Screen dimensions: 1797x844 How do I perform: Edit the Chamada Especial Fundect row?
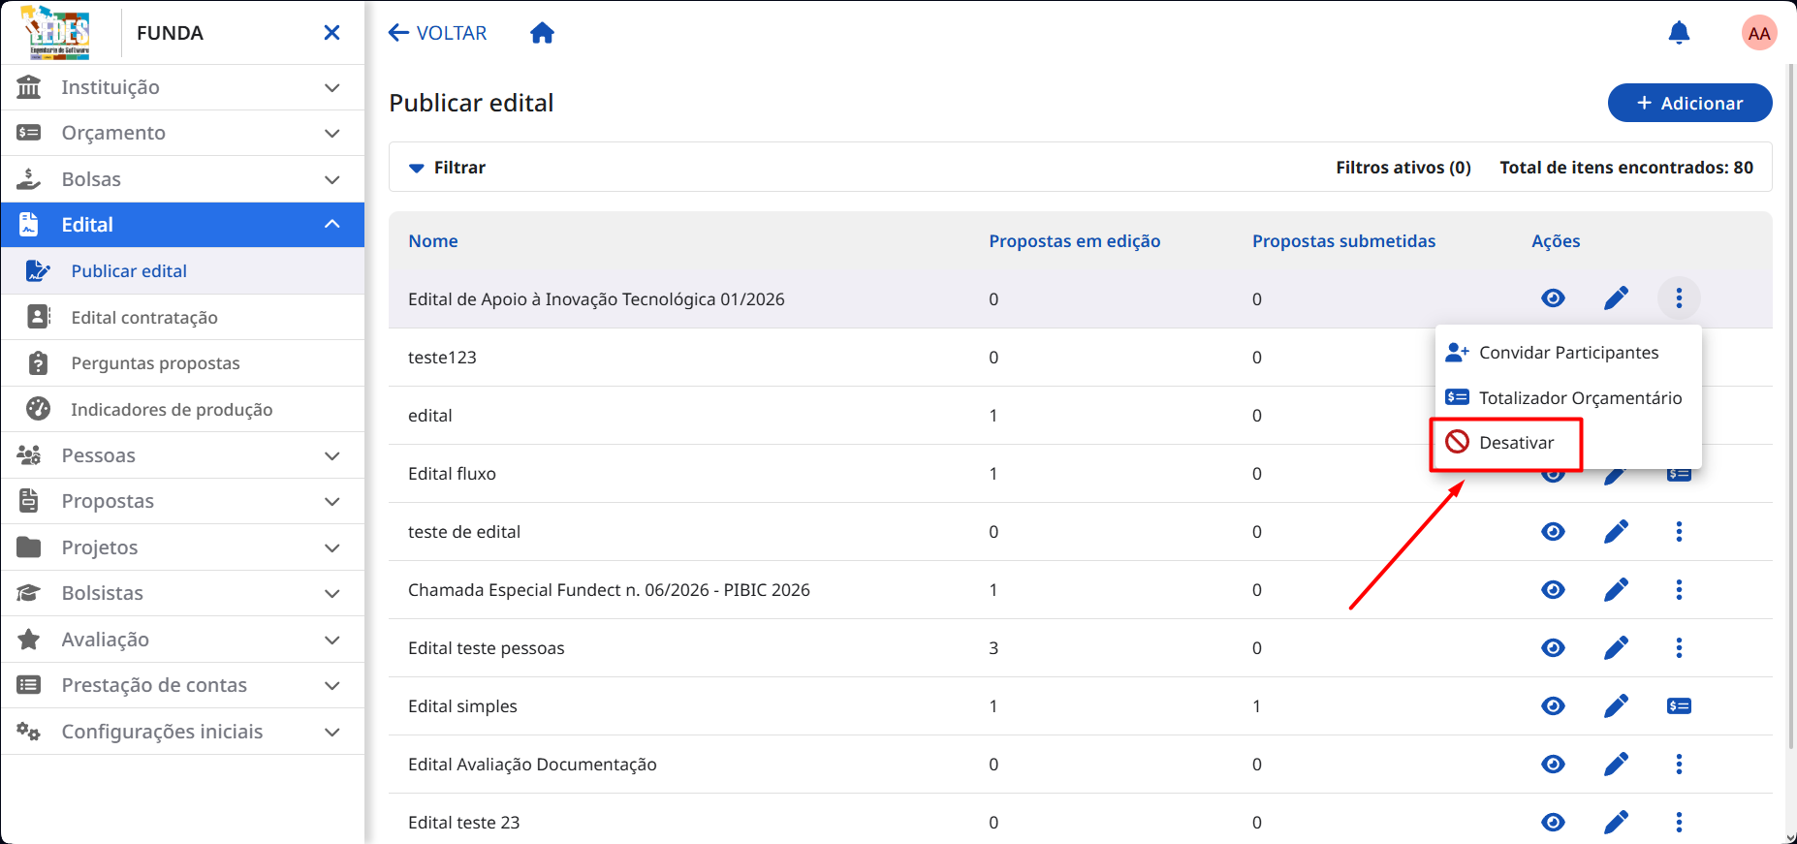point(1616,589)
